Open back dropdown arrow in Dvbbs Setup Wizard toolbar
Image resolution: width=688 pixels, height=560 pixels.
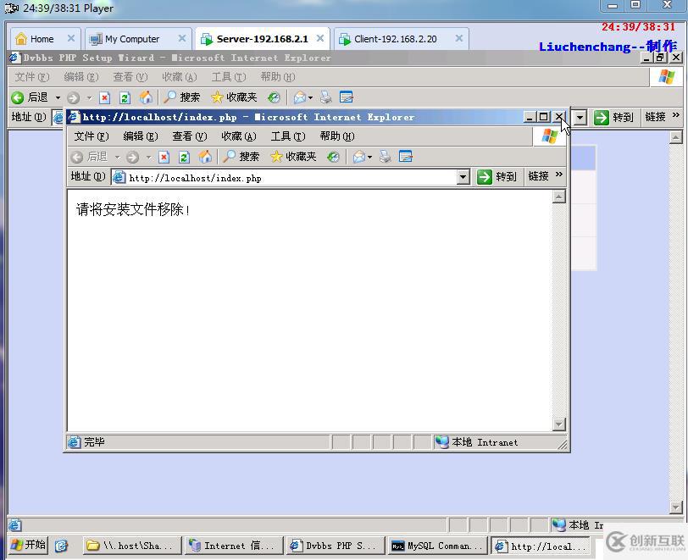point(58,97)
